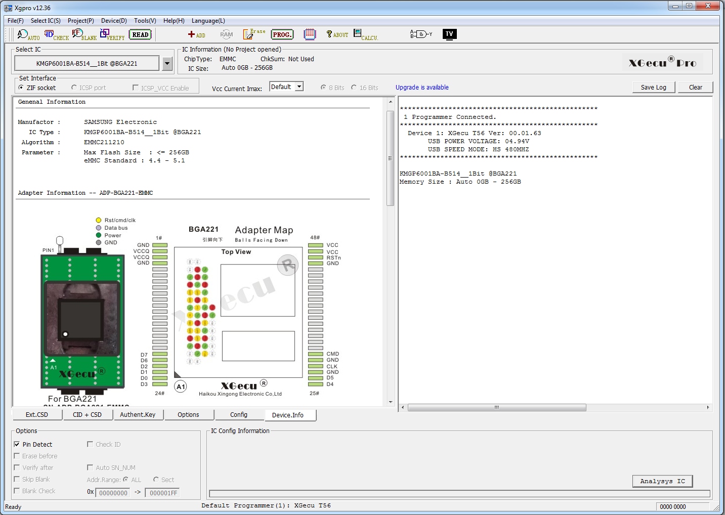Toggle the Erase before checkbox
Image resolution: width=725 pixels, height=515 pixels.
click(17, 456)
